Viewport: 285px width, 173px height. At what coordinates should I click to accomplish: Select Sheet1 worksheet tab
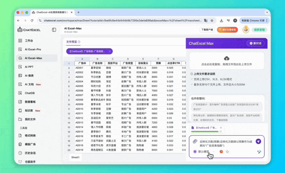(x=75, y=157)
